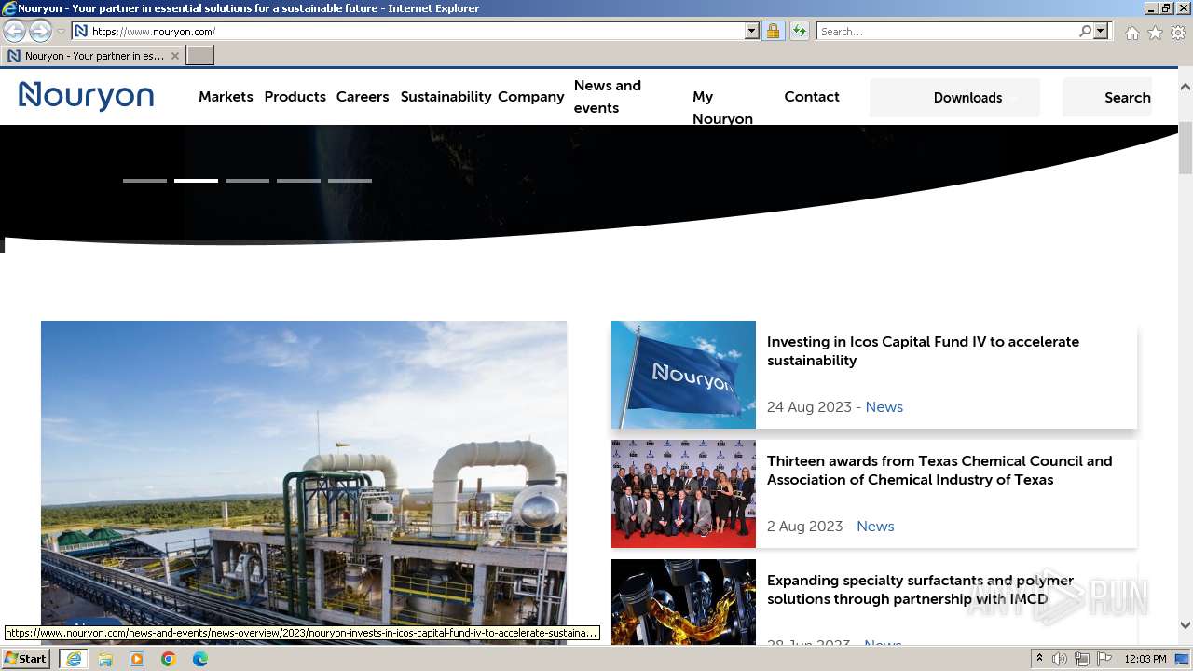Expand the address bar autocomplete dropdown arrow
The image size is (1193, 671).
point(752,32)
